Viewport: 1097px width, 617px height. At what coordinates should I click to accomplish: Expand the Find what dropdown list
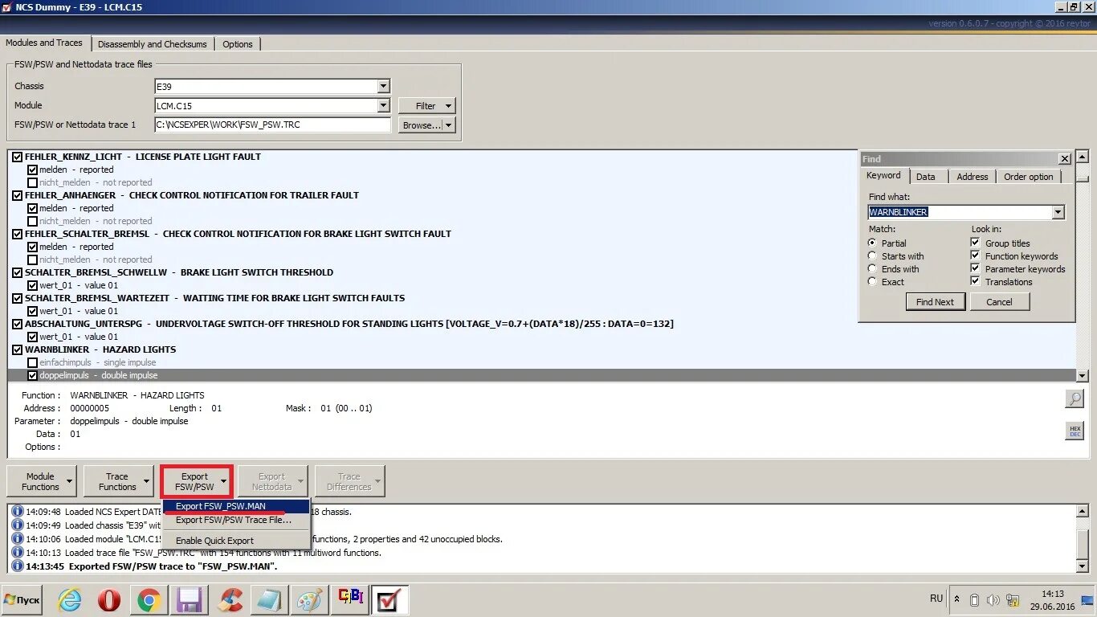click(1058, 212)
